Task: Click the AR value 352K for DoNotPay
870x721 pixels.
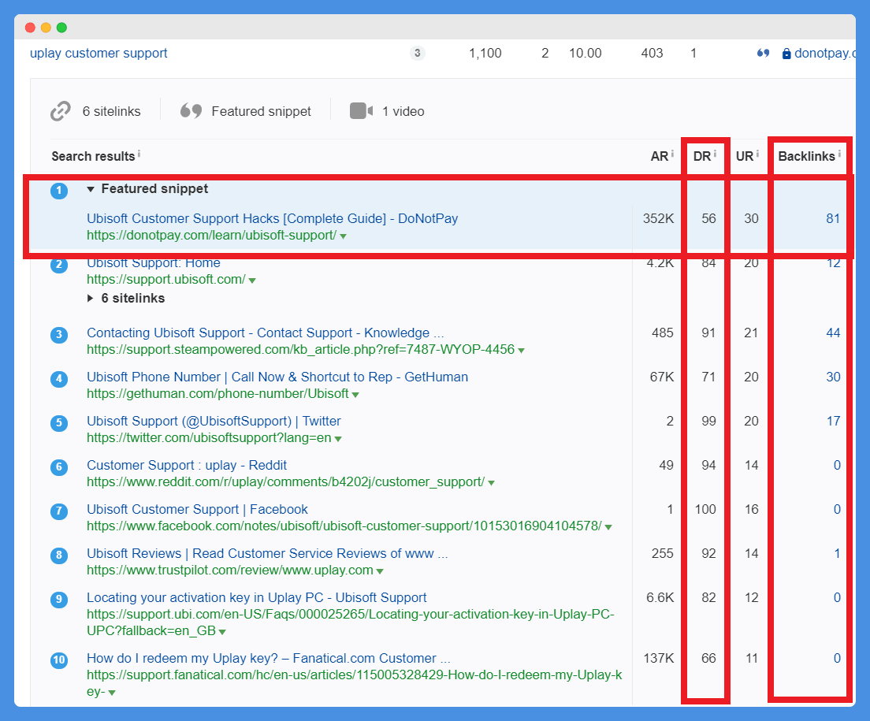Action: [659, 218]
